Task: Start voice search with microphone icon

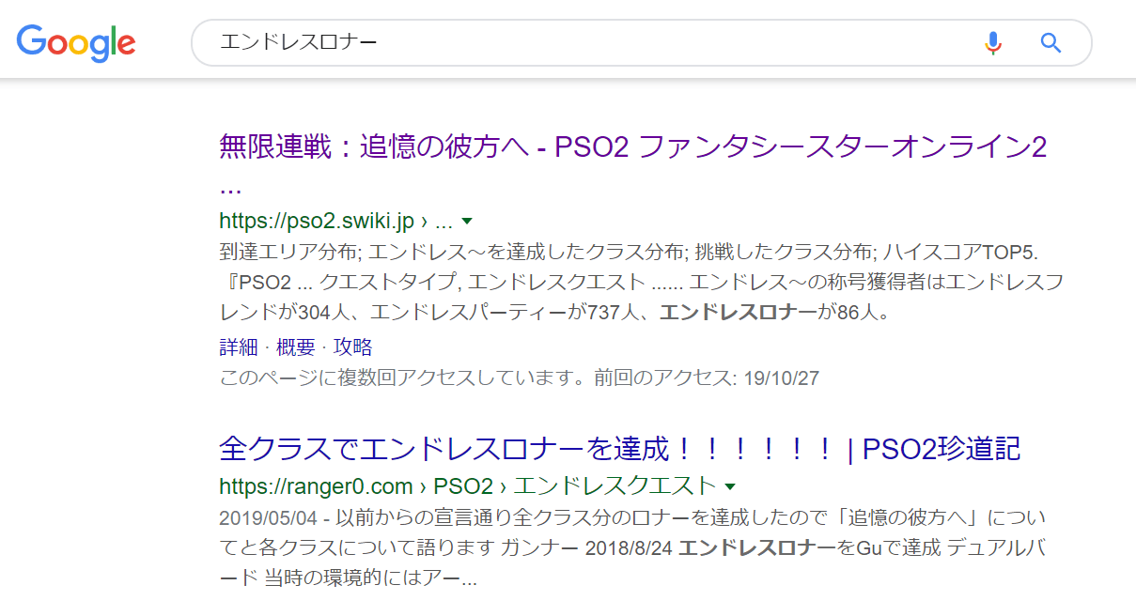Action: point(992,42)
